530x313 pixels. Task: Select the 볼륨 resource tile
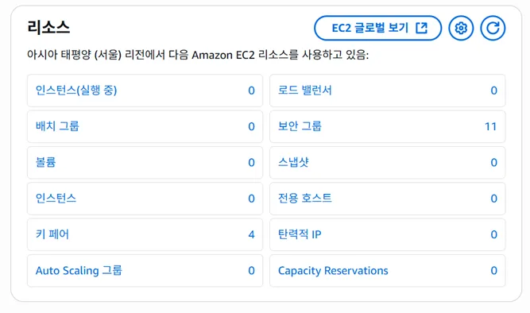[x=145, y=163]
